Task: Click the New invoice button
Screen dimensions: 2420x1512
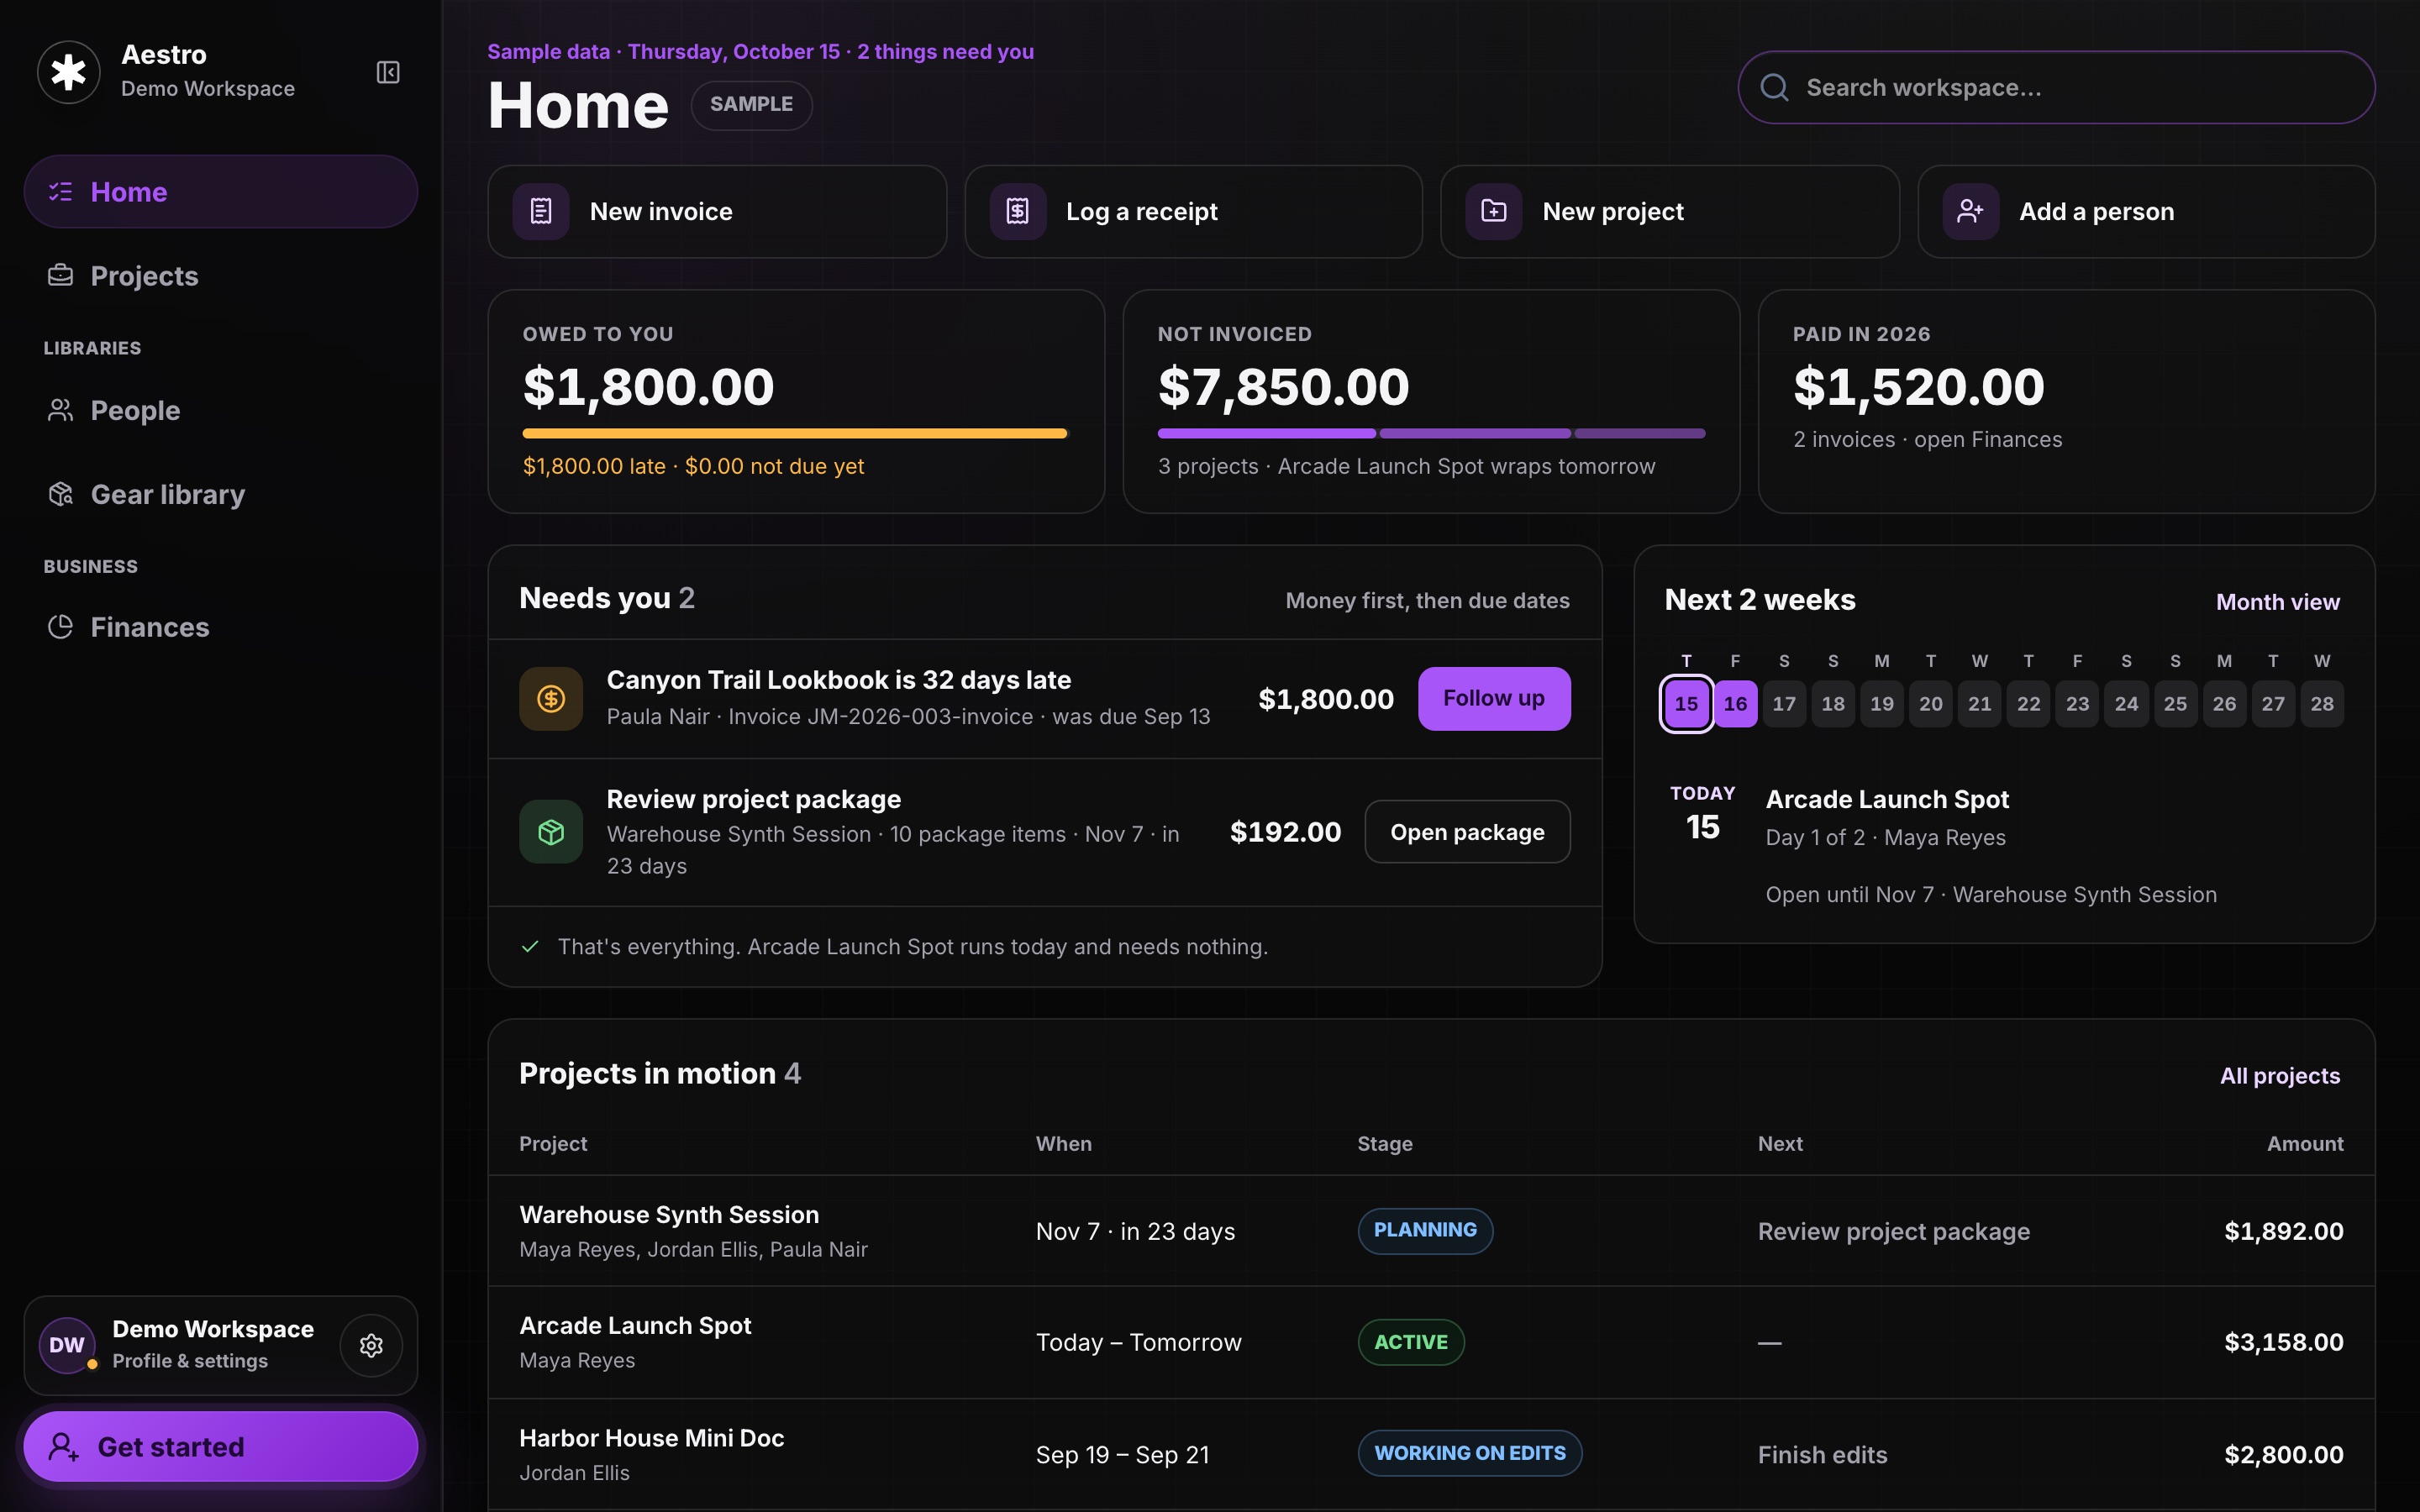Action: point(717,212)
